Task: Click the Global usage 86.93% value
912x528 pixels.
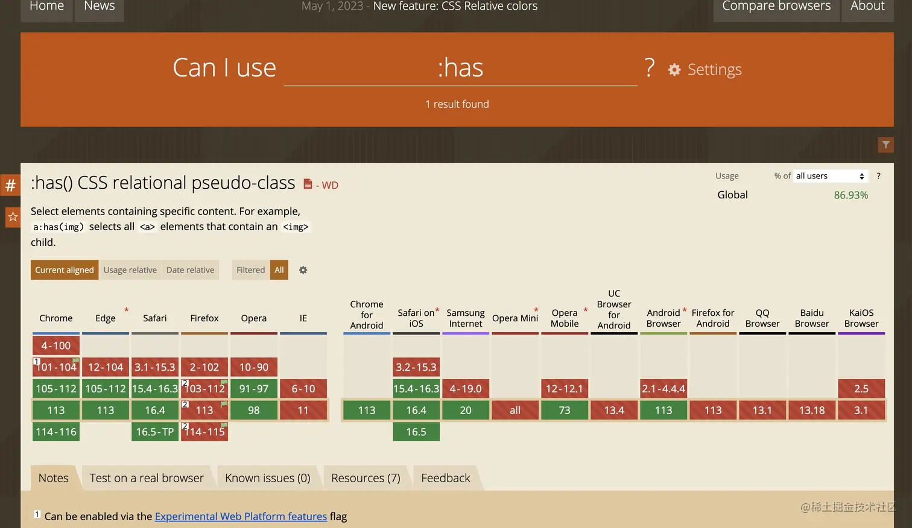Action: (x=851, y=195)
